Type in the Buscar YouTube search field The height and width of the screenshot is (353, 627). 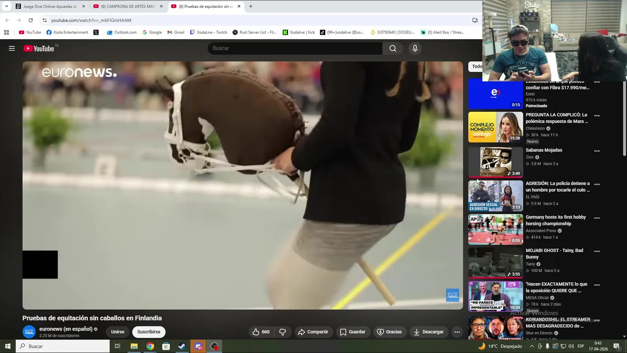point(295,48)
